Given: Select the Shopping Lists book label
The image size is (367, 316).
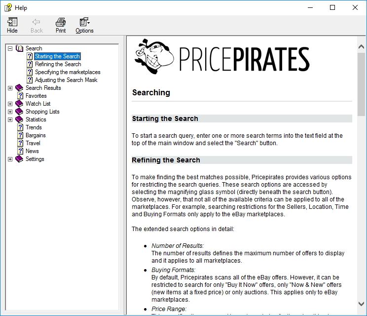Looking at the screenshot, I should [42, 112].
